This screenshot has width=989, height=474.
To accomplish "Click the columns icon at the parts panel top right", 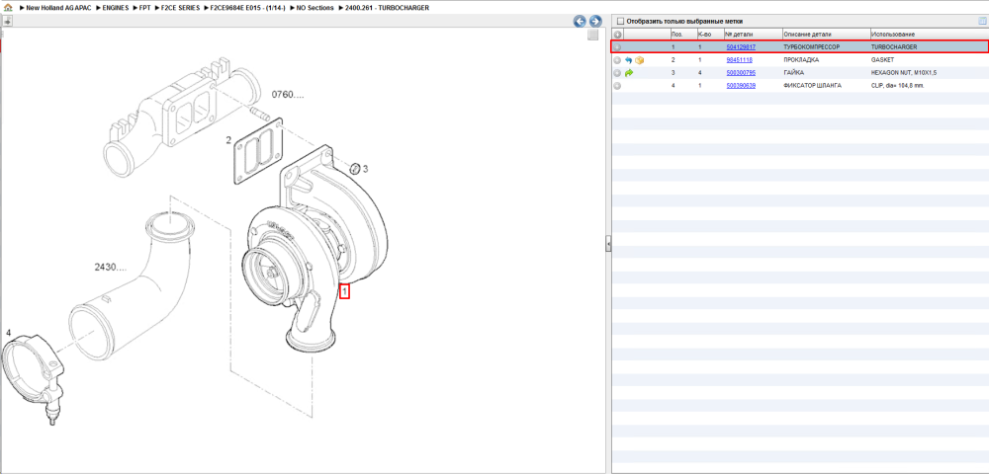I will (981, 21).
